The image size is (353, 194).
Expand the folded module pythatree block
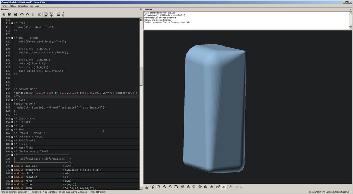[x=12, y=170]
